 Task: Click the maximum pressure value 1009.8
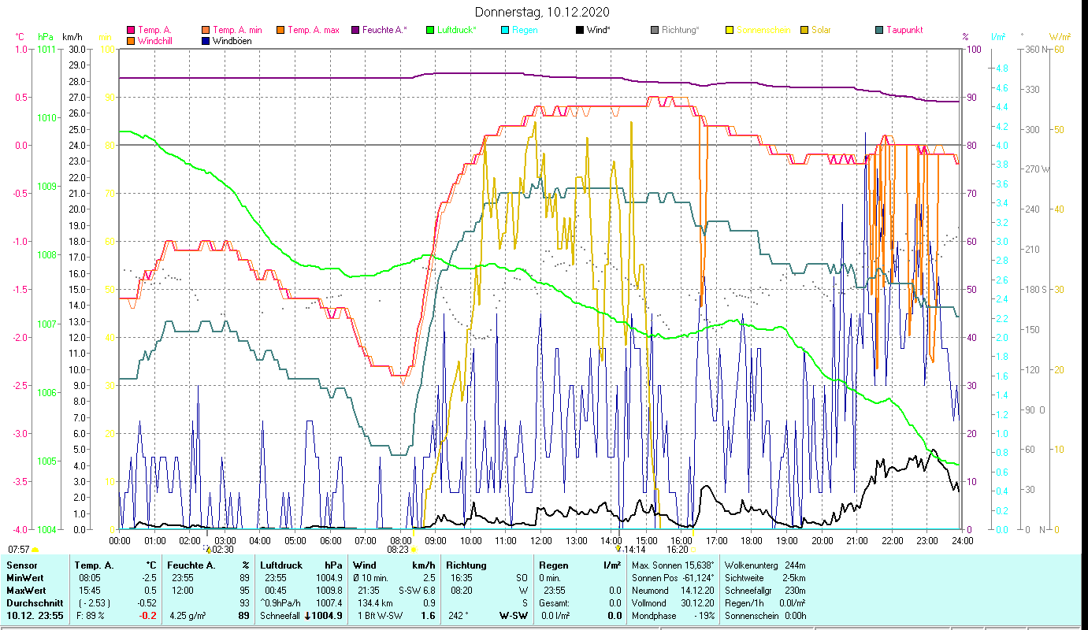point(329,591)
